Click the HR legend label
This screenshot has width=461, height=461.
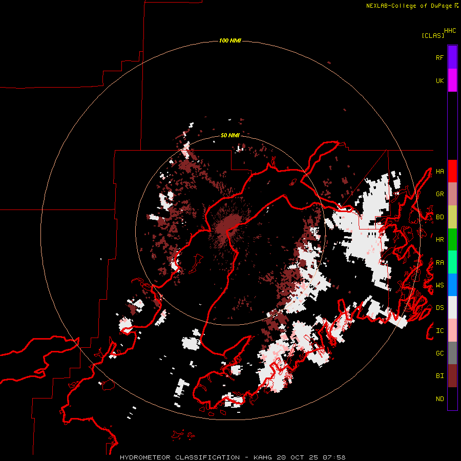pos(439,240)
